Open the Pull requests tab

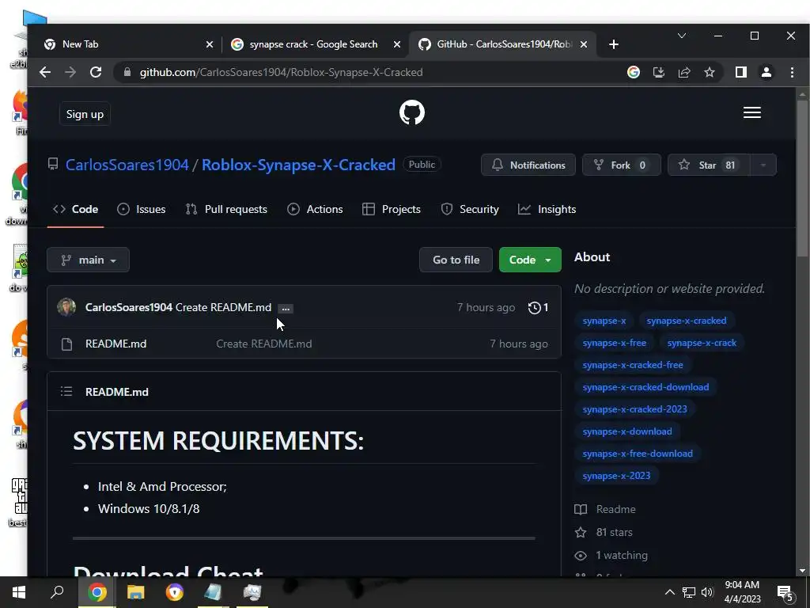[x=226, y=209]
